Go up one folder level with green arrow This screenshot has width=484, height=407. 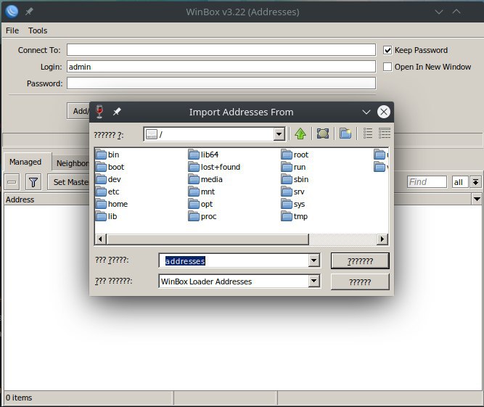300,134
